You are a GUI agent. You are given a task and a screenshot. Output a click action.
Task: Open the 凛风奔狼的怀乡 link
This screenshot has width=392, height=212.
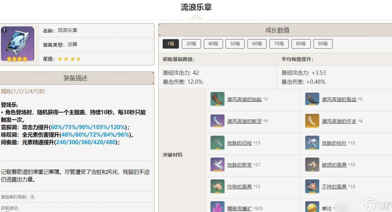[339, 121]
